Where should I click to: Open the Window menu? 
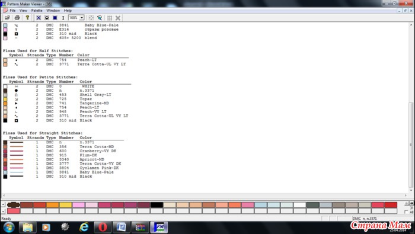tap(53, 11)
